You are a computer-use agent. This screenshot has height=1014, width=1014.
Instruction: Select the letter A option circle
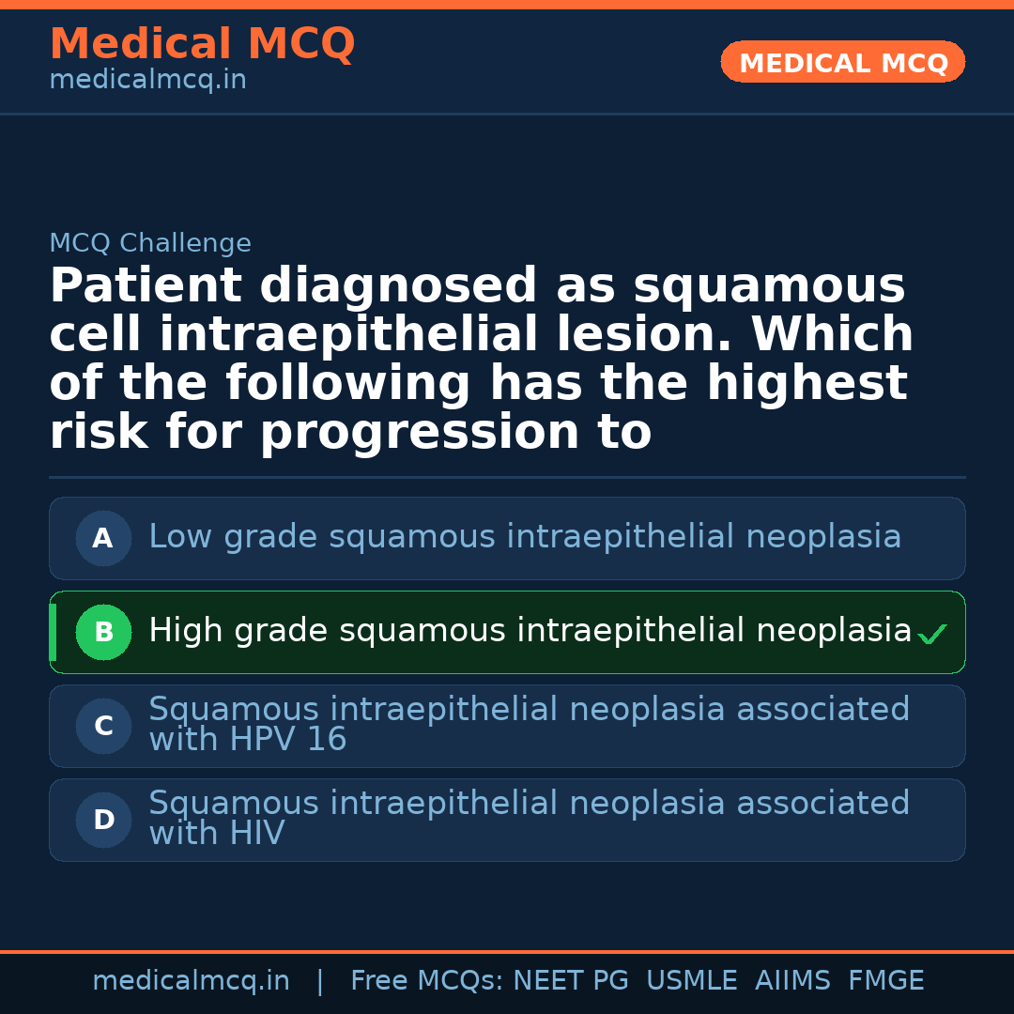(103, 539)
